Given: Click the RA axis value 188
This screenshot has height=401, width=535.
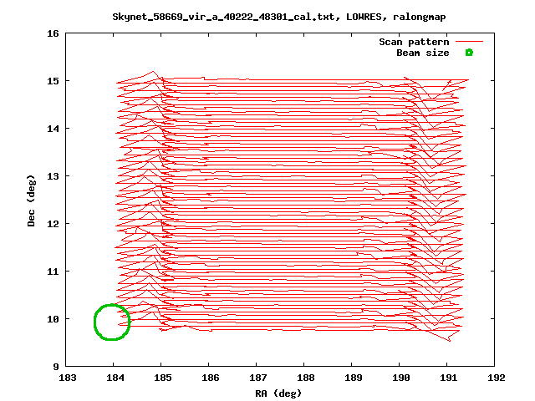Looking at the screenshot, I should point(306,378).
